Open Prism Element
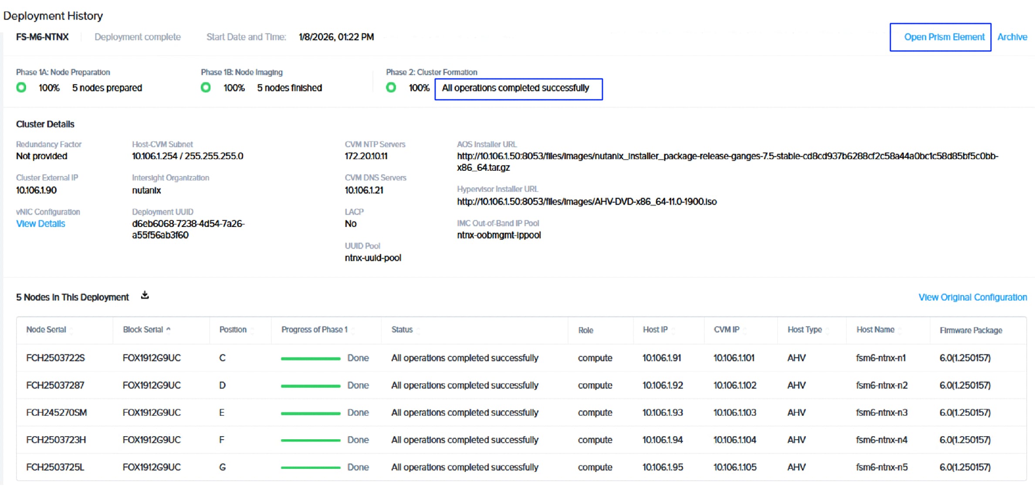1035x488 pixels. coord(941,37)
